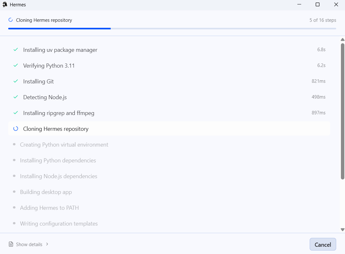Click the spinner icon beside header Cloning Hermes repository
345x254 pixels.
point(10,20)
